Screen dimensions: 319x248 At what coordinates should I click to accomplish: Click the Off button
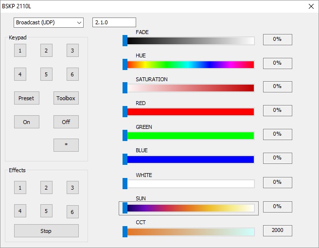point(66,122)
